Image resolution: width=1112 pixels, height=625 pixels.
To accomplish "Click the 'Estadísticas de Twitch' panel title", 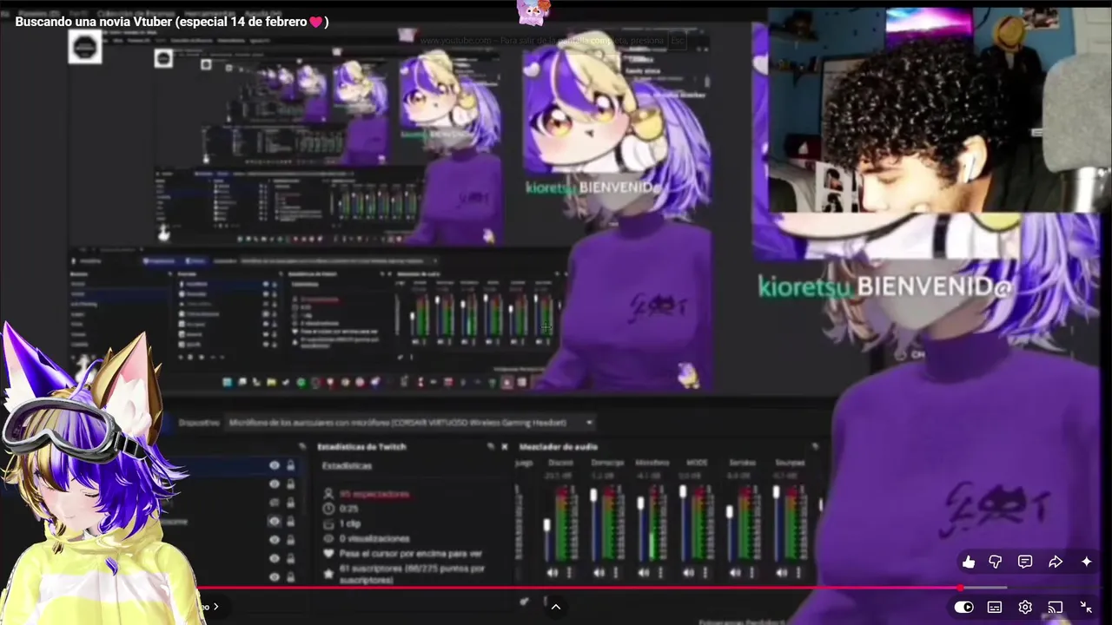I will [361, 447].
